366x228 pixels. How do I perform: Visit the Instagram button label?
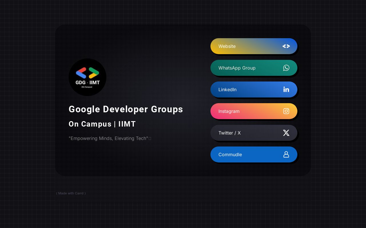pos(229,111)
